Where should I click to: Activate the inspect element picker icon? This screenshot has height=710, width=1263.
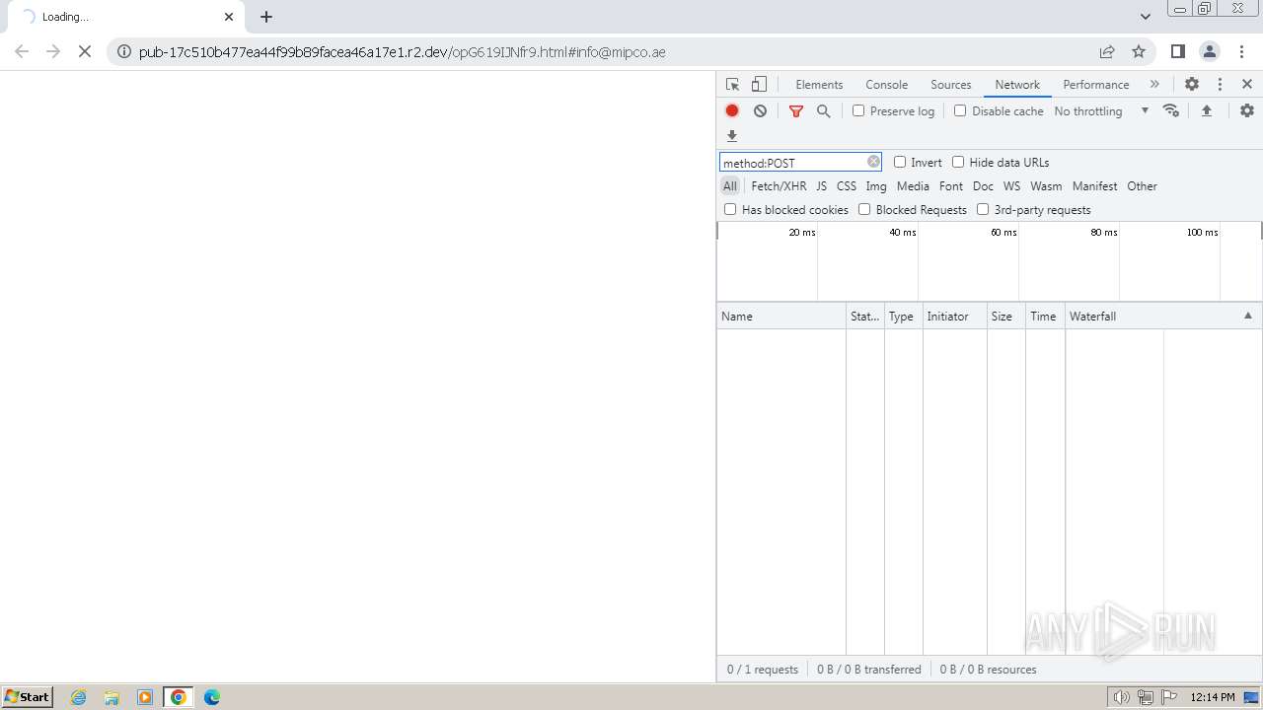(x=732, y=85)
